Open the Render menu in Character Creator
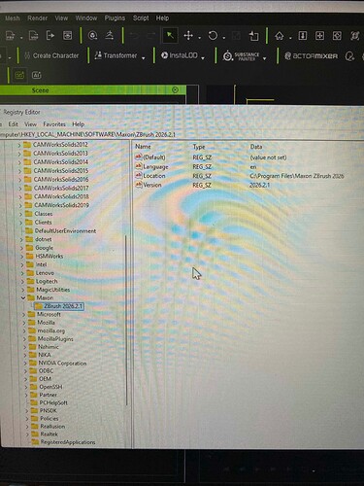 (37, 18)
